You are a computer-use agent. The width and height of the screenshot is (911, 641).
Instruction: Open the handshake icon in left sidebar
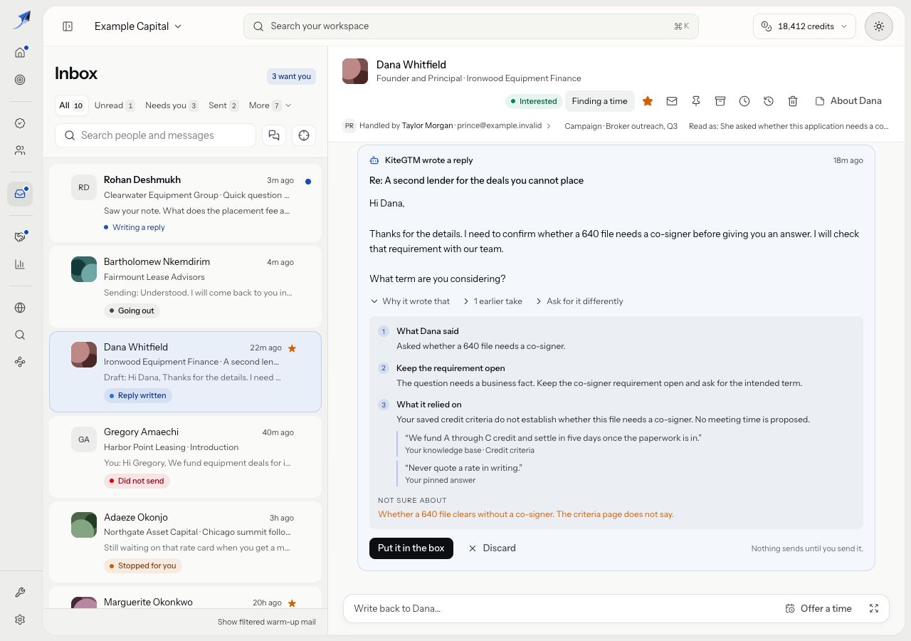20,237
